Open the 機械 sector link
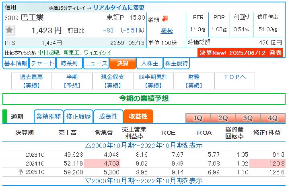 click(x=167, y=30)
